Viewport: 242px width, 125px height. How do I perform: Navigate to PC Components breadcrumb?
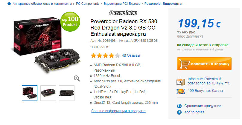pos(88,4)
